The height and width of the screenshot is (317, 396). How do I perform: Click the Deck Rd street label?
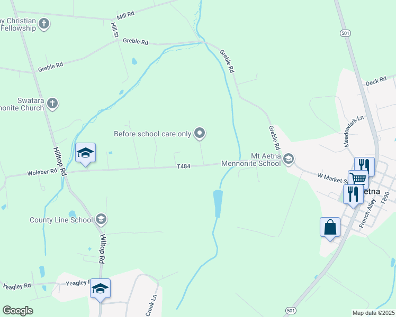(376, 81)
